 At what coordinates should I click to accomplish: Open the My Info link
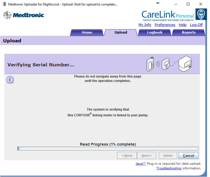coord(145,25)
